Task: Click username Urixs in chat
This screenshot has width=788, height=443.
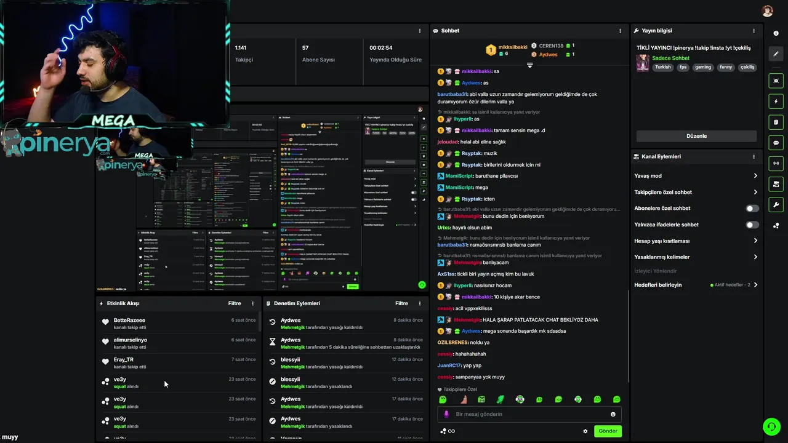Action: [444, 228]
